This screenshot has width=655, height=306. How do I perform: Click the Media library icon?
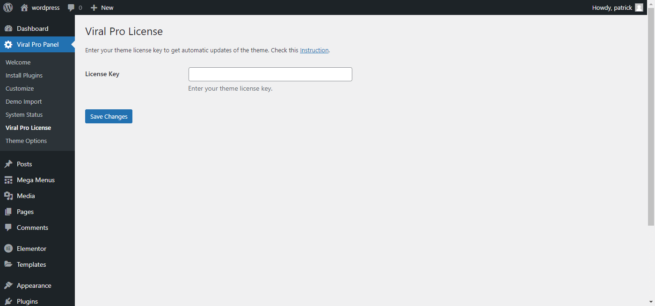click(x=8, y=196)
